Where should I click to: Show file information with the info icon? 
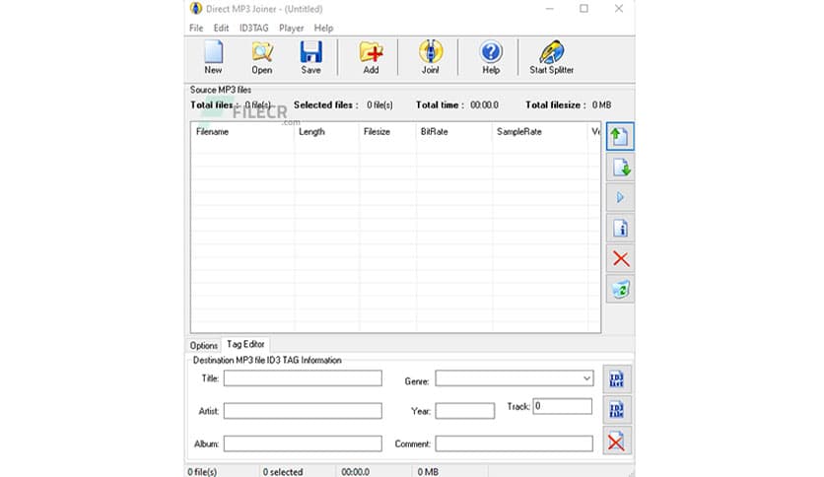pos(620,229)
